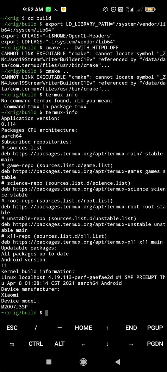Tap the dash key in extra keys row
The image size is (167, 372).
tap(60, 327)
